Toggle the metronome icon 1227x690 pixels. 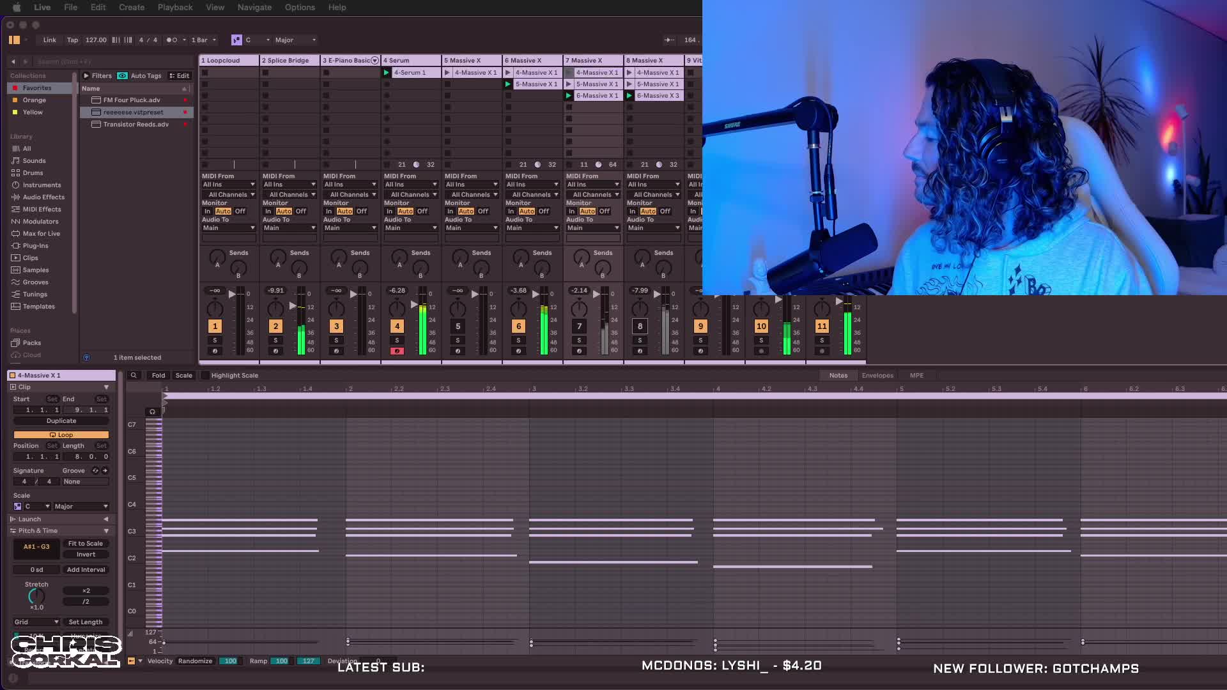tap(171, 40)
